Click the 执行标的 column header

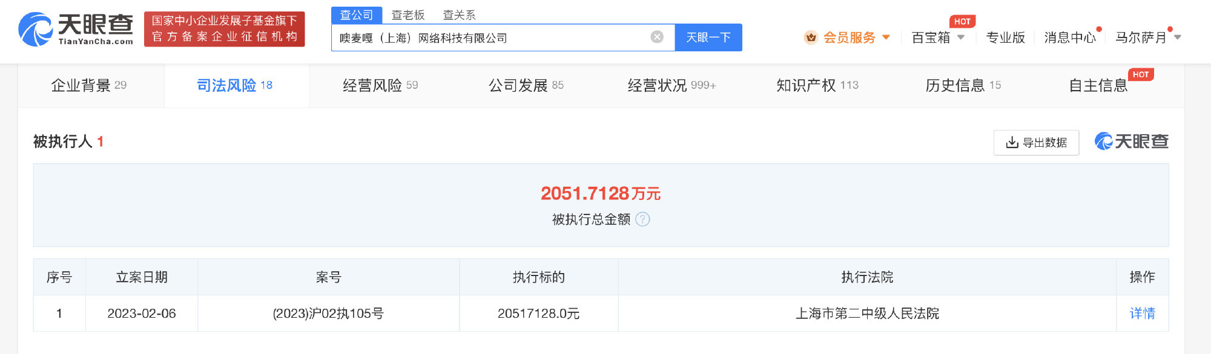coord(539,277)
